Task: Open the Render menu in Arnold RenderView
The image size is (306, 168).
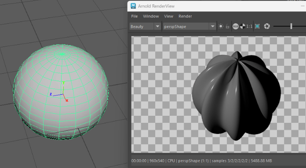Action: [x=185, y=16]
